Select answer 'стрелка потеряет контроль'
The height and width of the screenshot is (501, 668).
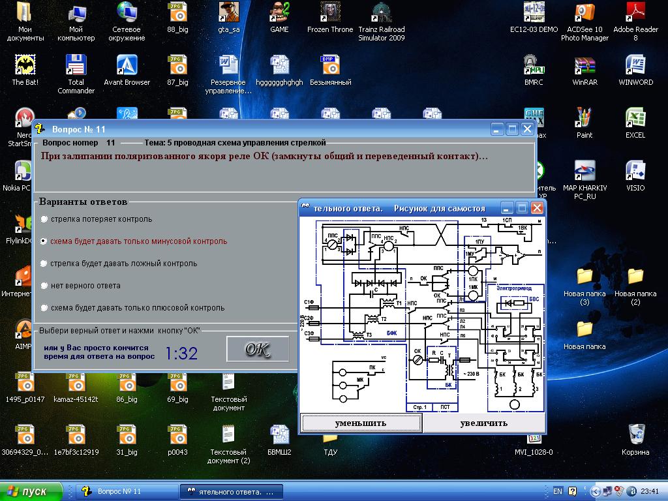pyautogui.click(x=44, y=219)
